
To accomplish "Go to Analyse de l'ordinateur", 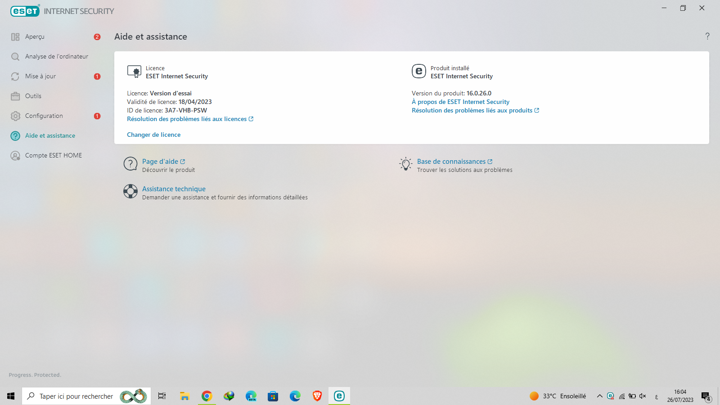I will click(x=56, y=57).
